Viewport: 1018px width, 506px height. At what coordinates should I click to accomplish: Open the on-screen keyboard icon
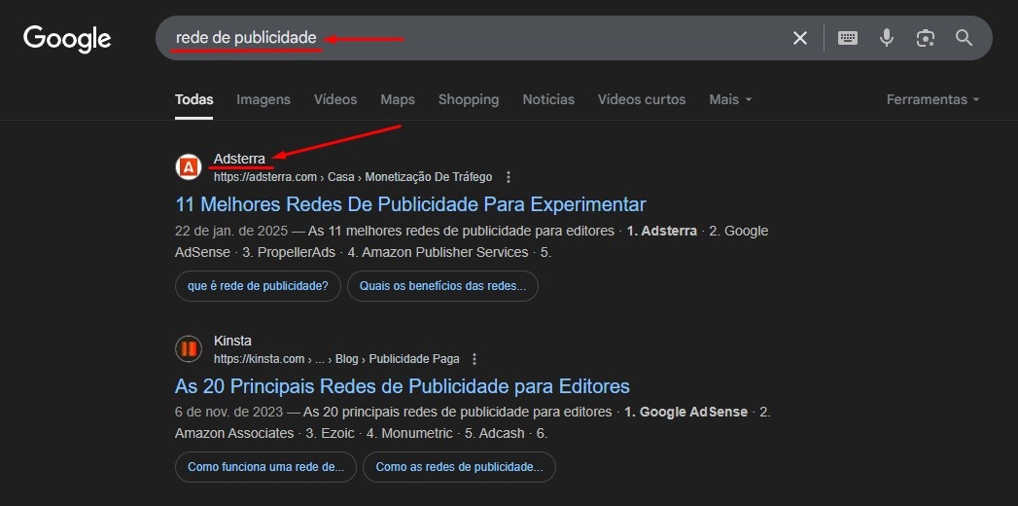pos(847,38)
